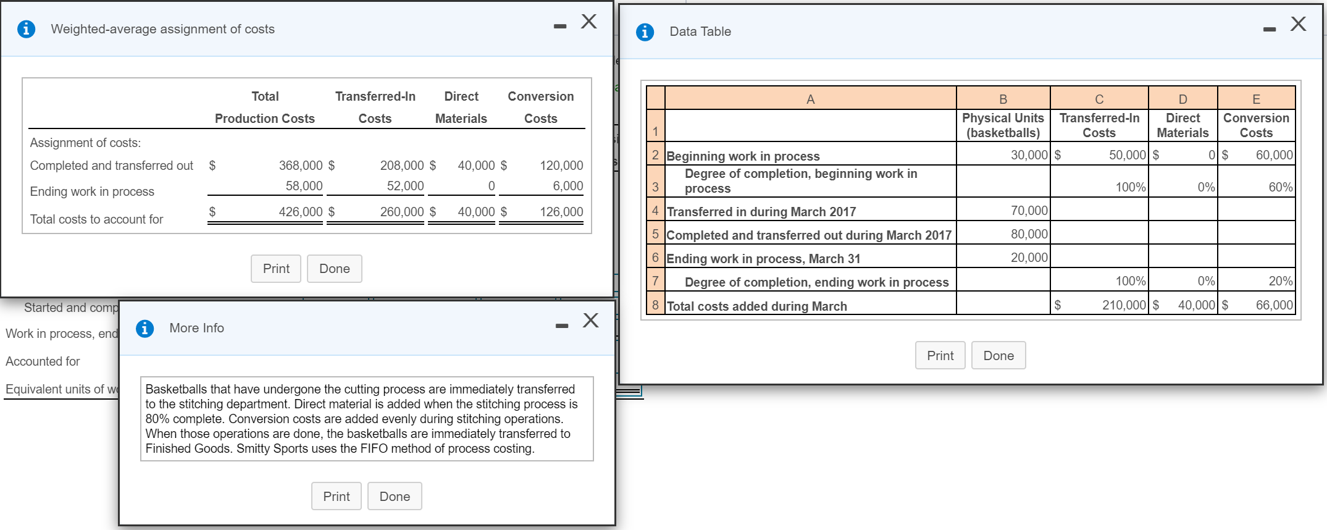The image size is (1327, 530).
Task: Print the More Info text
Action: [337, 496]
